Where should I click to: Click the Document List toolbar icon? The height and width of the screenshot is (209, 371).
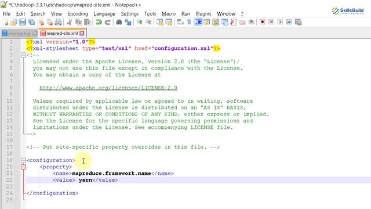(x=224, y=22)
